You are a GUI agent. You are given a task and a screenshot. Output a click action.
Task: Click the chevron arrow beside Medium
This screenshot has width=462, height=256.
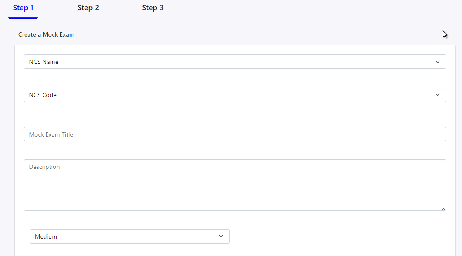(x=221, y=236)
